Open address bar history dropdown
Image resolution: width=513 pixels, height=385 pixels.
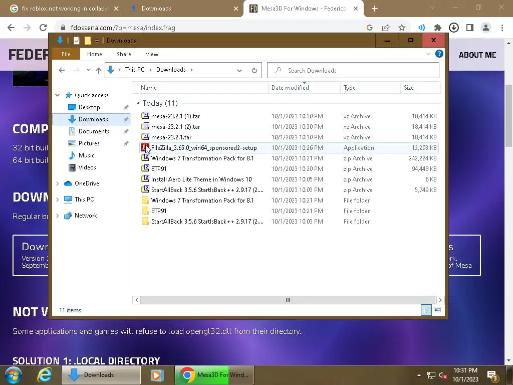239,70
